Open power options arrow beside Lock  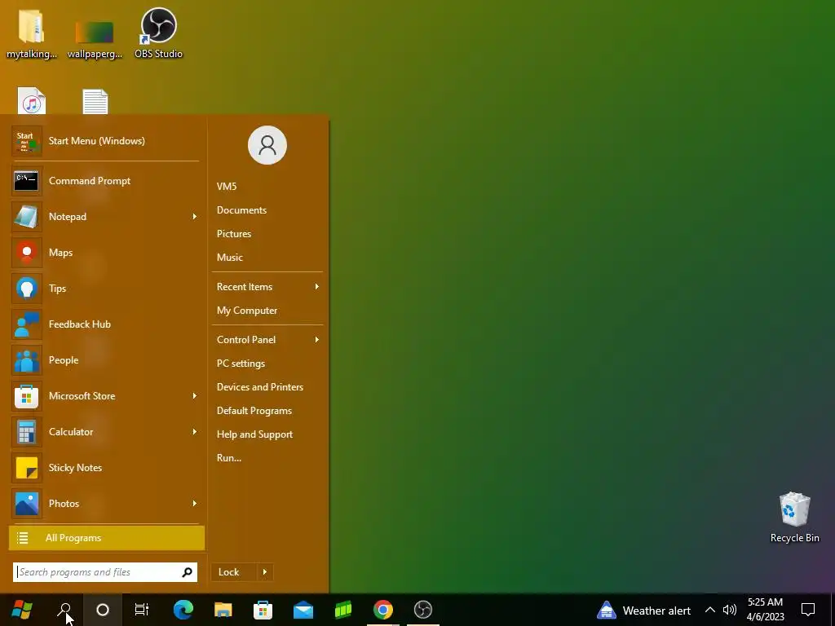(265, 572)
